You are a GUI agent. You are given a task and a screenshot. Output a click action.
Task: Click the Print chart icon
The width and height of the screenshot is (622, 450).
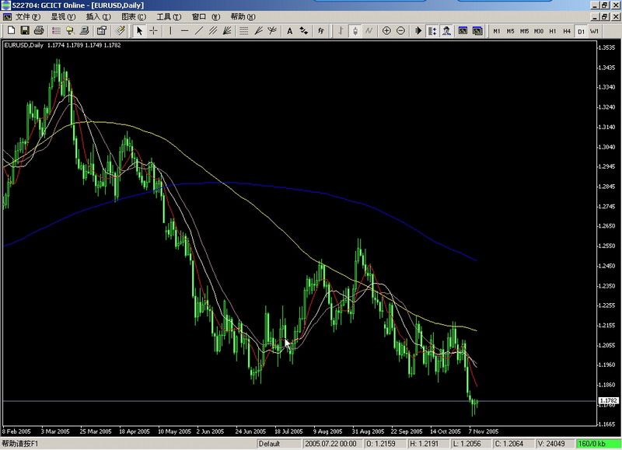[40, 31]
